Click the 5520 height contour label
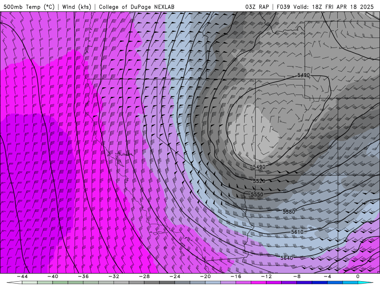 (x=259, y=181)
